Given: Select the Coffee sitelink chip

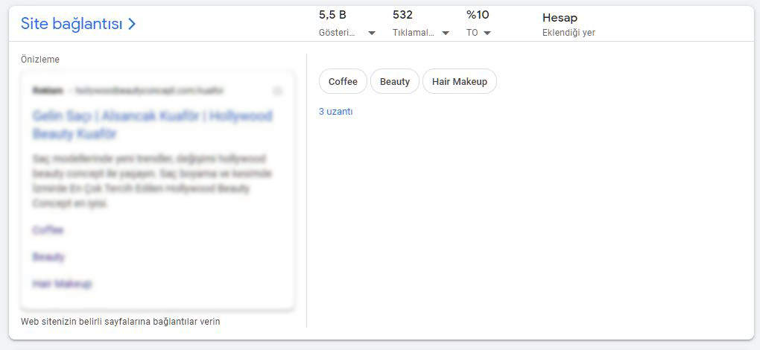Looking at the screenshot, I should (x=343, y=81).
